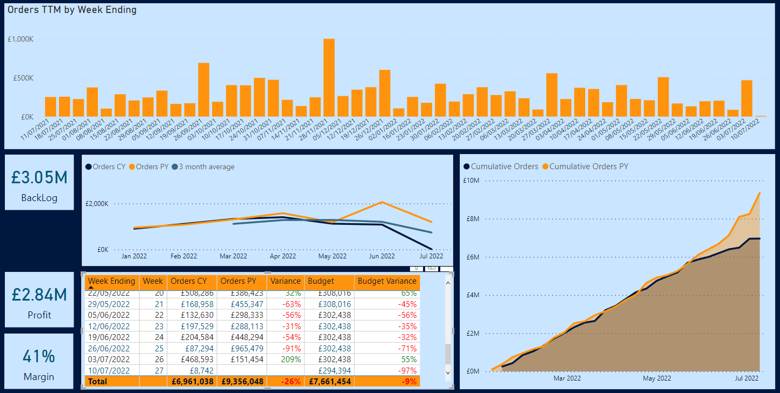This screenshot has height=393, width=780.
Task: Click the Budget column header
Action: (321, 281)
